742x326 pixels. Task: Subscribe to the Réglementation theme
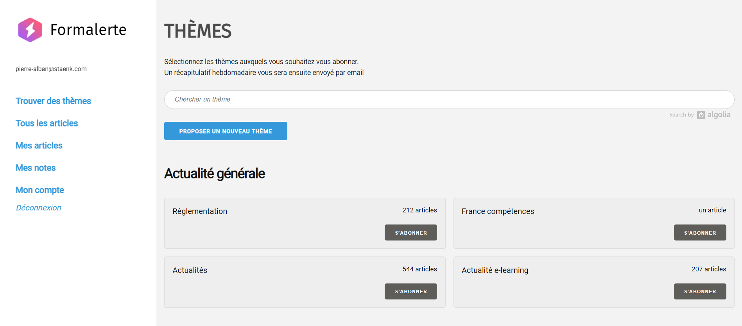(411, 233)
